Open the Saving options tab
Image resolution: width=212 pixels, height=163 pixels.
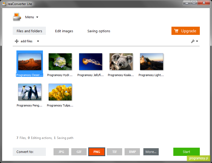[x=99, y=31]
